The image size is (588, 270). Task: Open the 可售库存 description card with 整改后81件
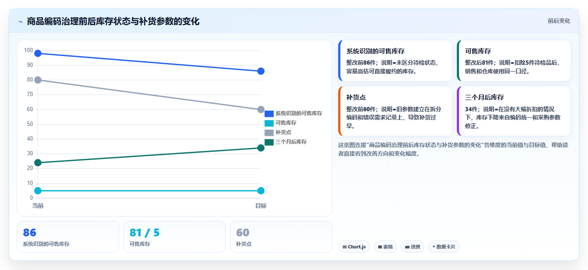pos(514,61)
